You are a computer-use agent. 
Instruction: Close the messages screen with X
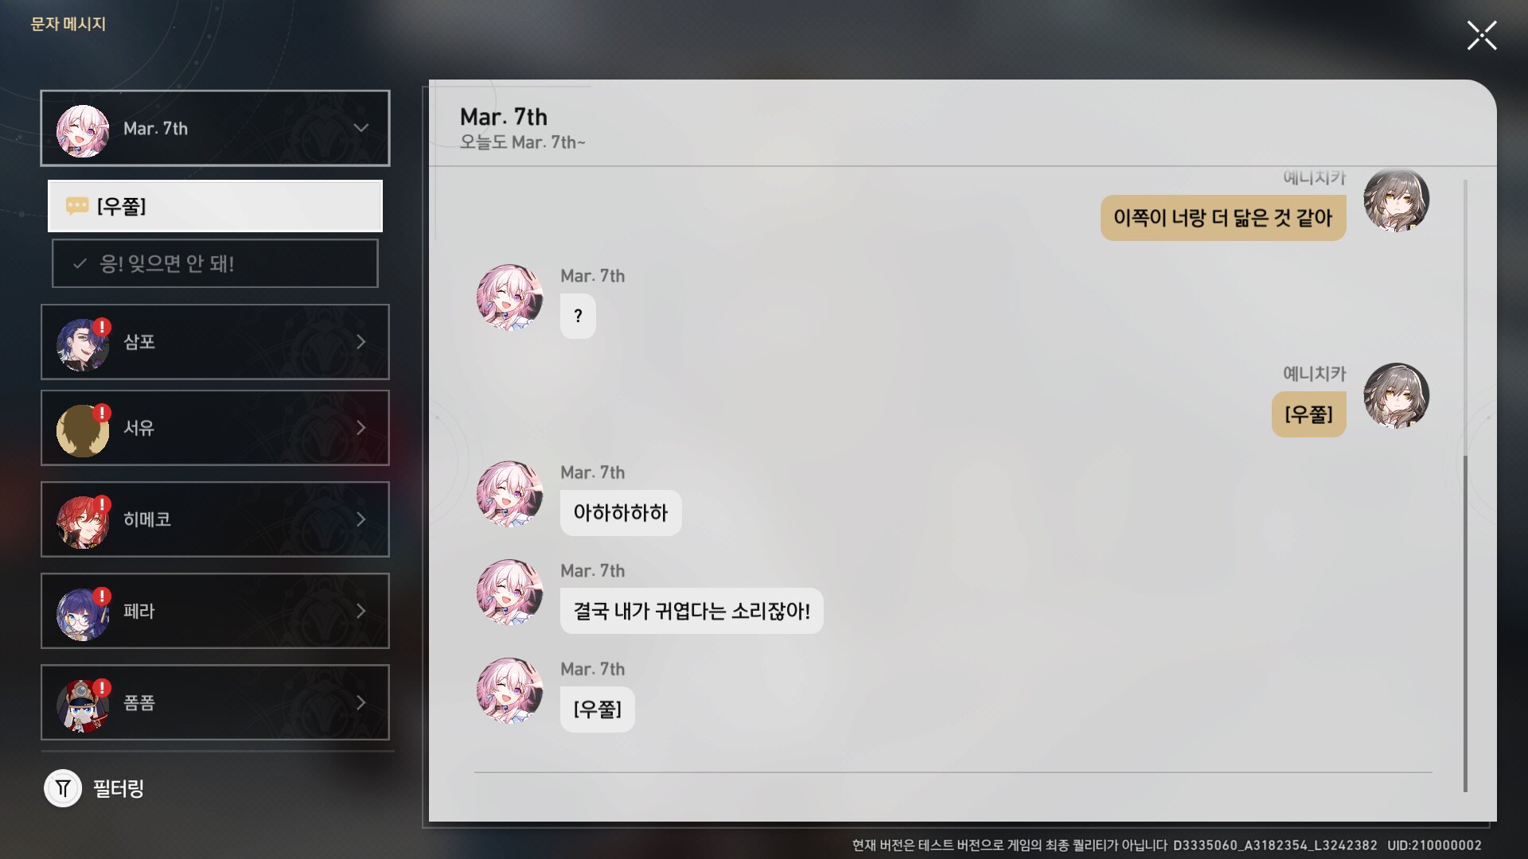click(1482, 36)
